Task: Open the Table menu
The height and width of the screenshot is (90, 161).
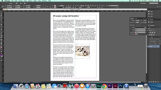Action: 35,1
